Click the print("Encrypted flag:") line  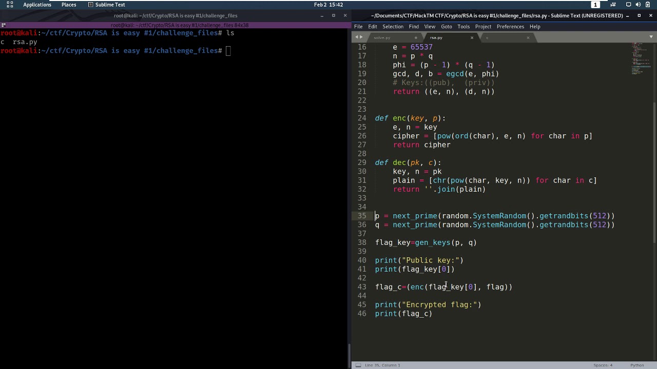coord(428,305)
